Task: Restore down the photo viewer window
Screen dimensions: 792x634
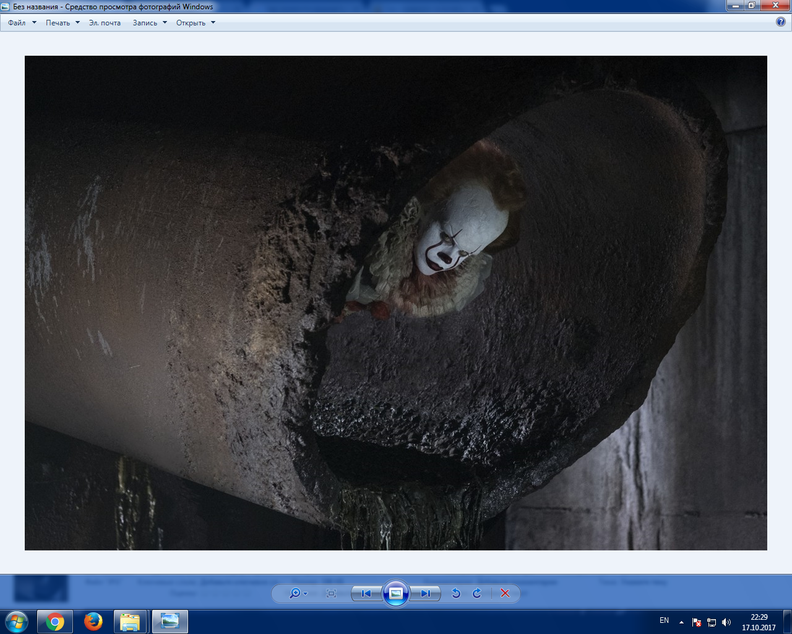Action: pos(752,6)
